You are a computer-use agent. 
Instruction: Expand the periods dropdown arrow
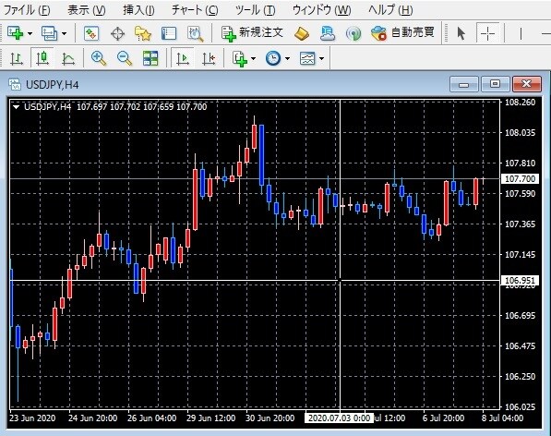287,58
